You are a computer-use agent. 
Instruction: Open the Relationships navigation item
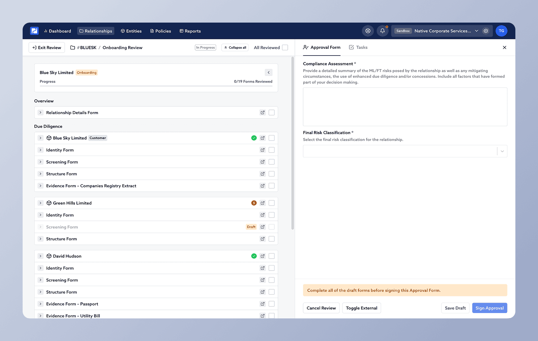(x=96, y=31)
